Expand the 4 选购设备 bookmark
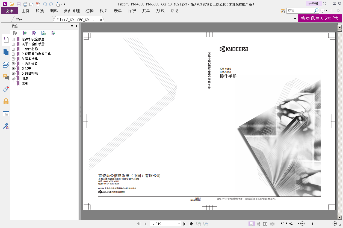 coord(13,64)
